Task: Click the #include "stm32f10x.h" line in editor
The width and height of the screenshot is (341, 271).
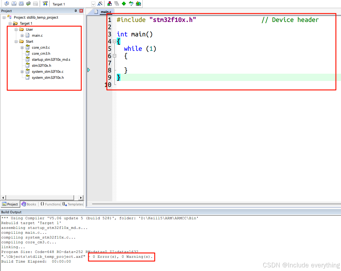Action: click(x=157, y=20)
